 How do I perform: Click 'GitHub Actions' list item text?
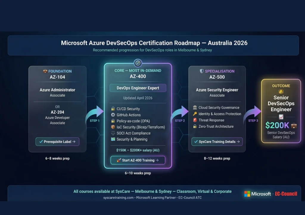point(129,115)
